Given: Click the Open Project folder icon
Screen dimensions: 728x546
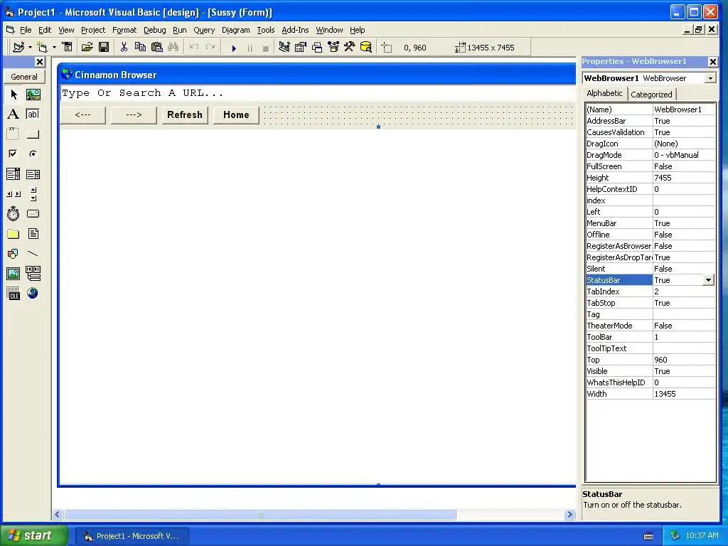Looking at the screenshot, I should (x=87, y=48).
